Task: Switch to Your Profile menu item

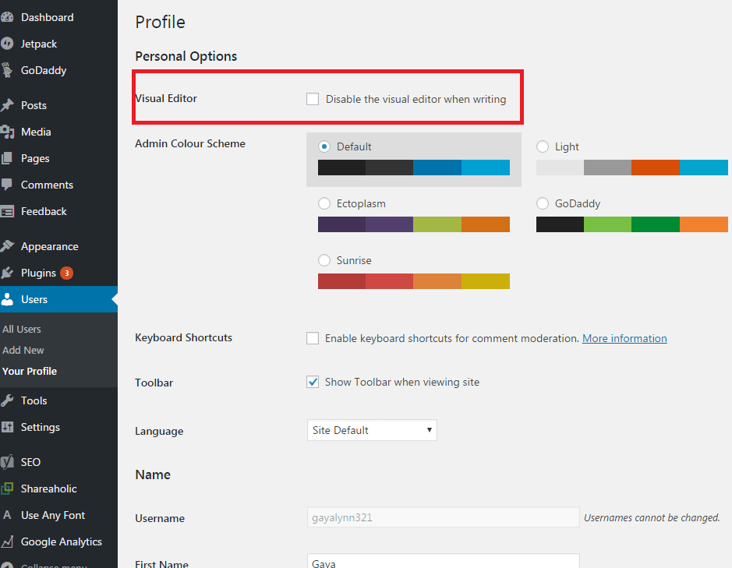Action: click(x=30, y=371)
